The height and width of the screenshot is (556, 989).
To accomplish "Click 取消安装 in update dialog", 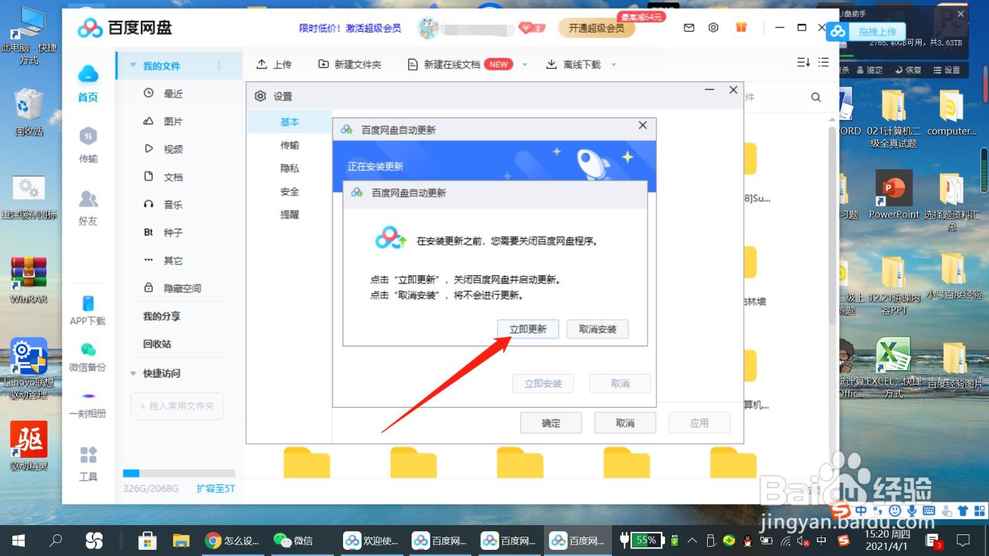I will tap(597, 329).
